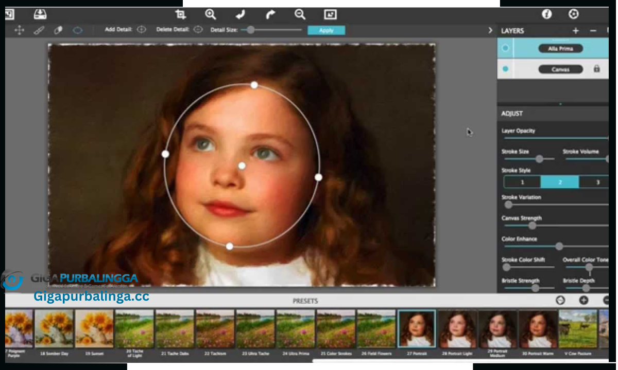This screenshot has height=370, width=618.
Task: Expand toolbar with the chevron arrow
Action: click(x=490, y=30)
